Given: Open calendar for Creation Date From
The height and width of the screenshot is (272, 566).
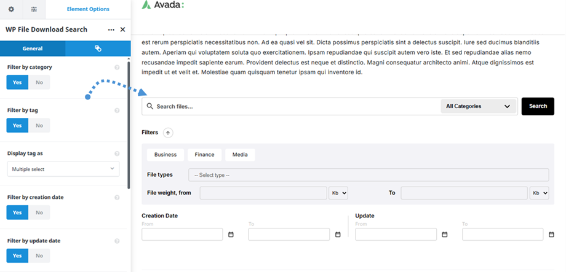Looking at the screenshot, I should tap(231, 234).
